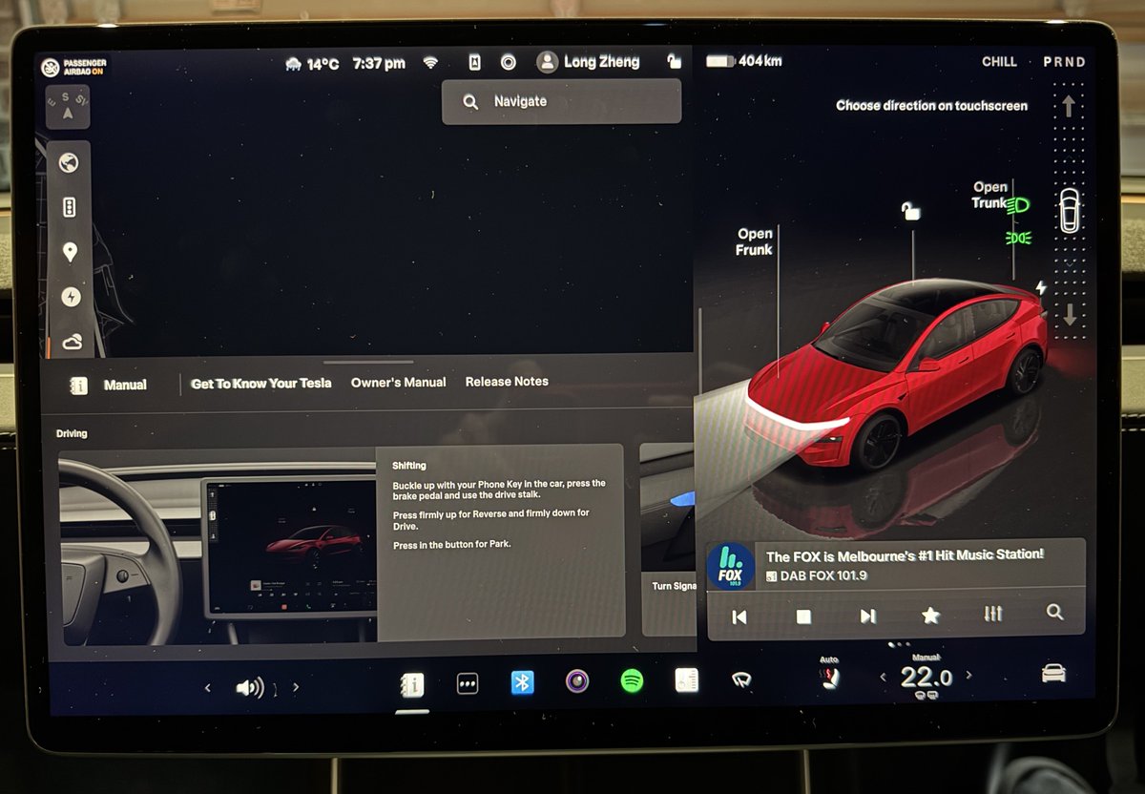Search media with magnifier icon

pos(1054,613)
